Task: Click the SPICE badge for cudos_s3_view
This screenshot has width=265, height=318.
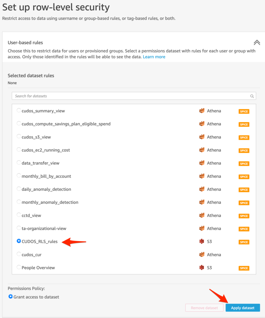Action: pyautogui.click(x=244, y=138)
